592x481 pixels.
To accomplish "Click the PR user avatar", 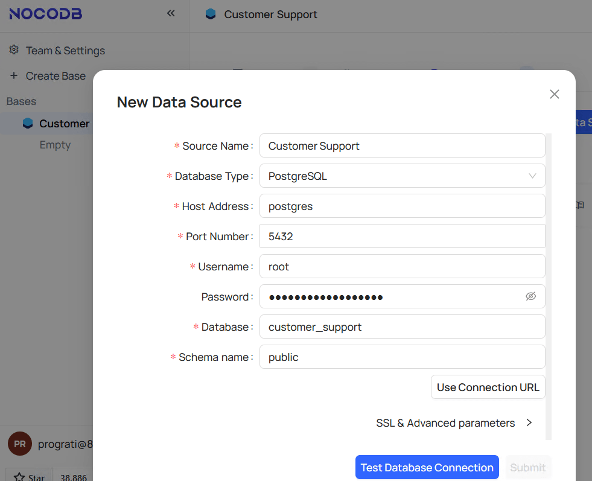I will pos(19,444).
